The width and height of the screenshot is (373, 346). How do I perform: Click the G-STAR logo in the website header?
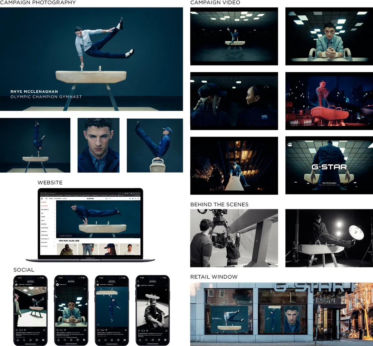[x=90, y=199]
